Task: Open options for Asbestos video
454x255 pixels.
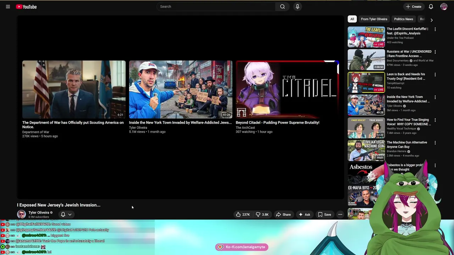Action: tap(435, 165)
